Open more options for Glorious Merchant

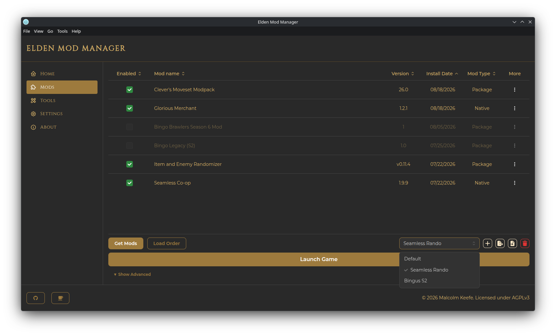tap(514, 108)
